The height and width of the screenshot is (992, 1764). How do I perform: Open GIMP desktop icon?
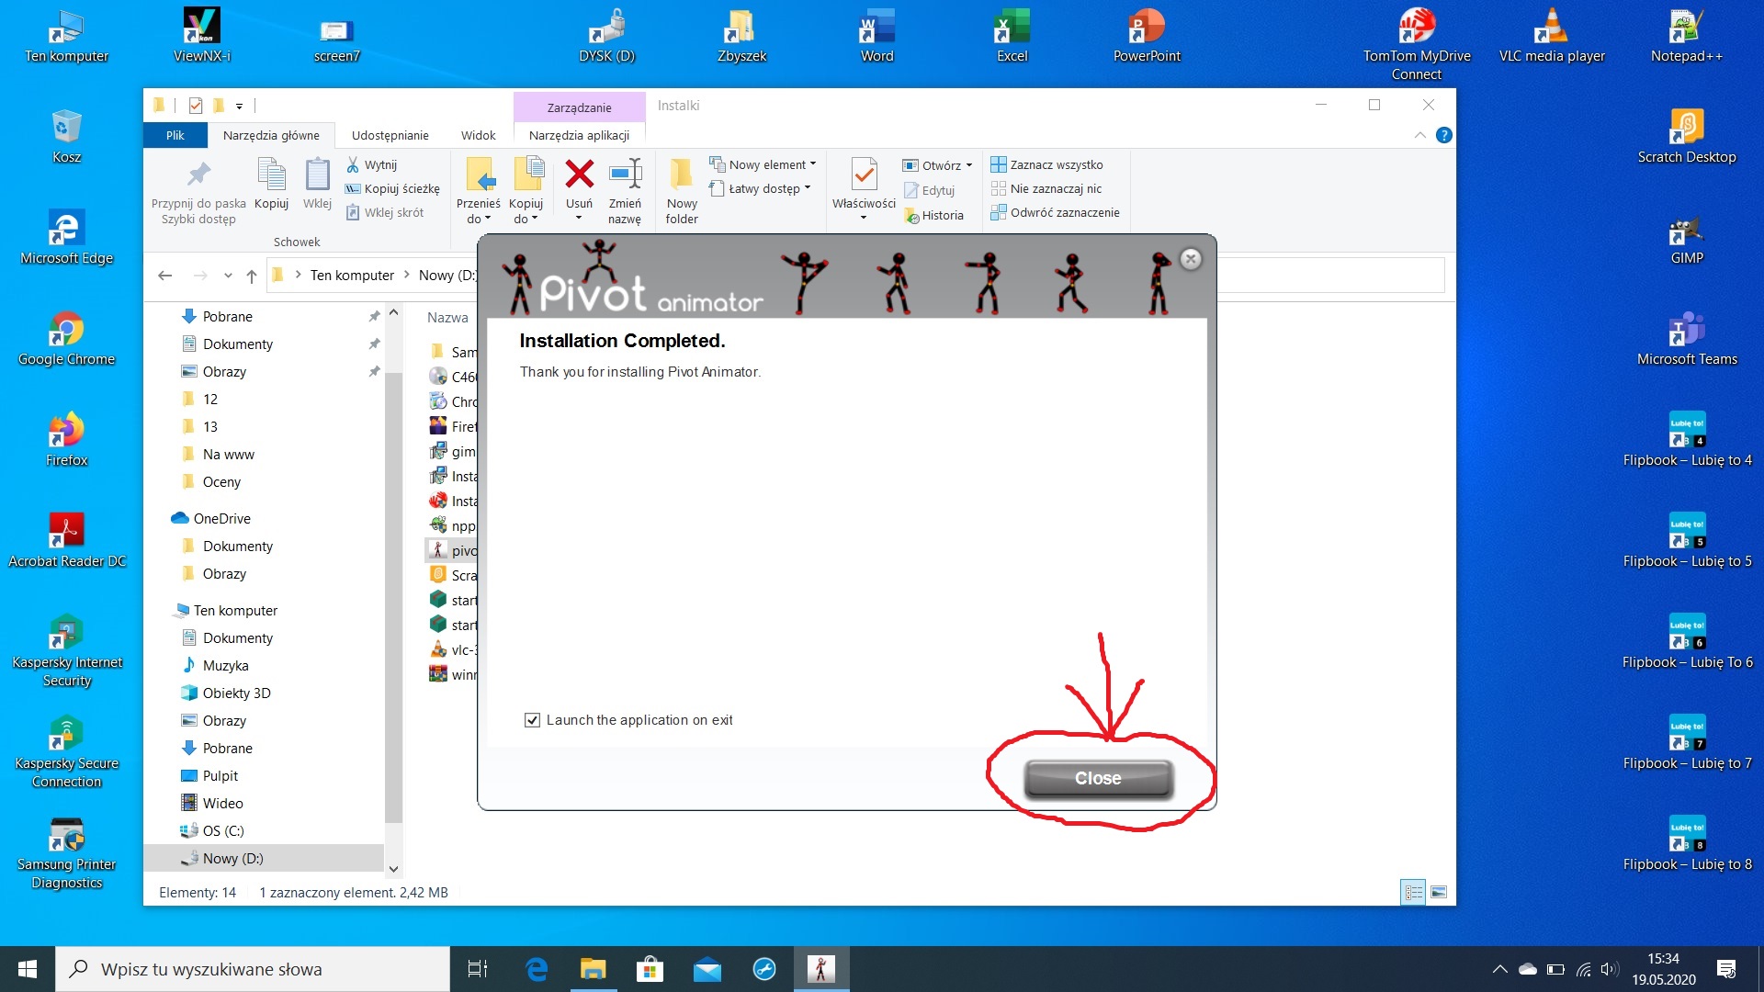[x=1687, y=237]
